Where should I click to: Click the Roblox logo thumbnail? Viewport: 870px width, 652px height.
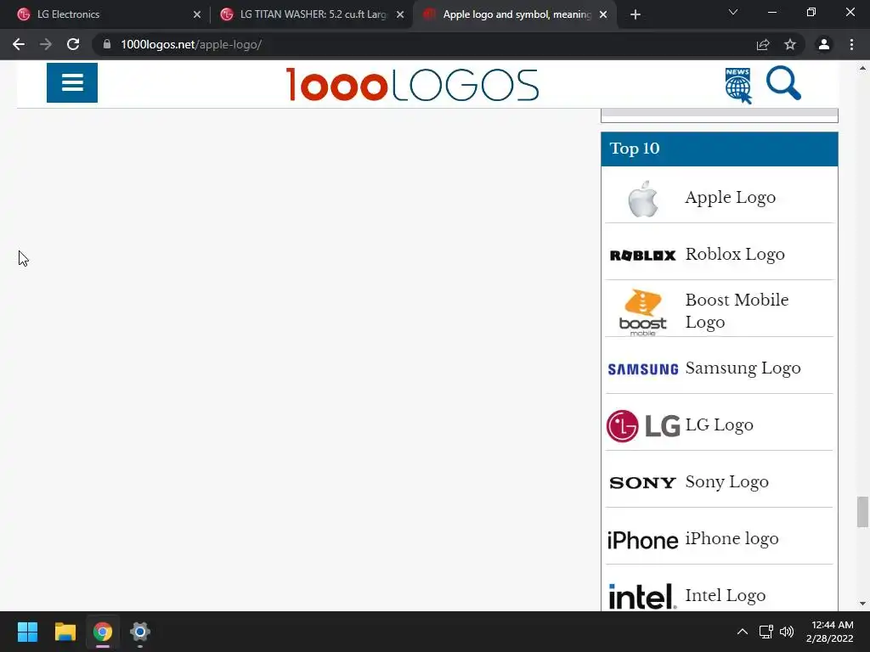point(643,255)
